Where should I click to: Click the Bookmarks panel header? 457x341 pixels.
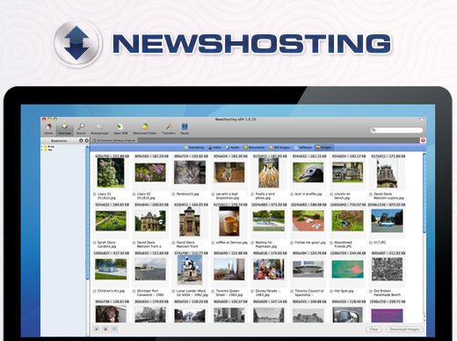click(x=65, y=141)
